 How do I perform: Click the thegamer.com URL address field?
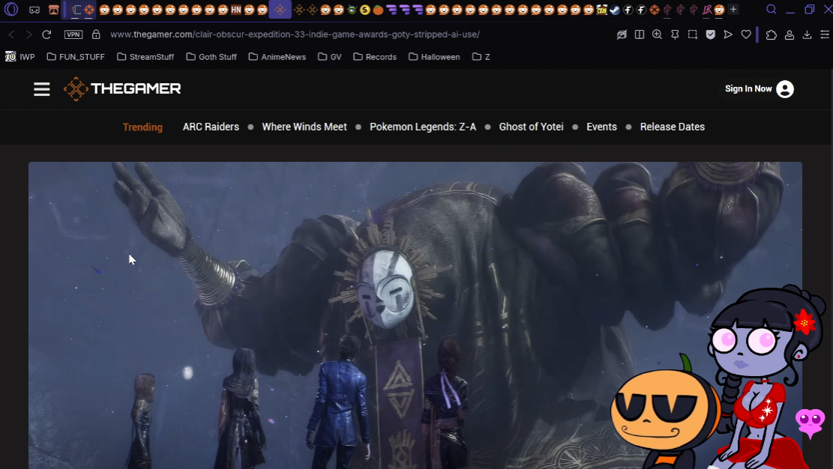coord(295,34)
